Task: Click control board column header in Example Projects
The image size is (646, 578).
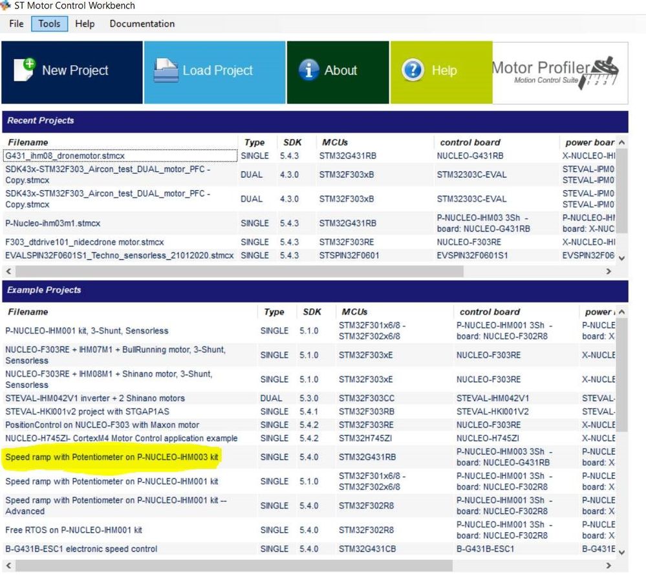Action: [x=490, y=312]
